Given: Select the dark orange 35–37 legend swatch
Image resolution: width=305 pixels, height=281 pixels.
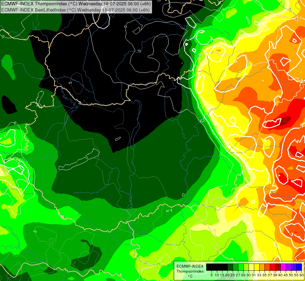Looking at the screenshot, I should click(267, 267).
